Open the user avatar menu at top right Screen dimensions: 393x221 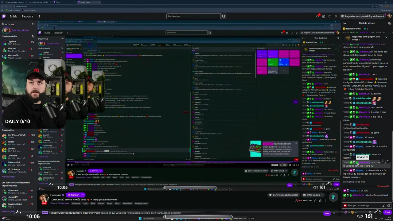389,16
